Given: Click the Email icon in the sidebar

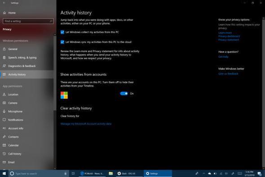Looking at the screenshot, I should 4,162.
